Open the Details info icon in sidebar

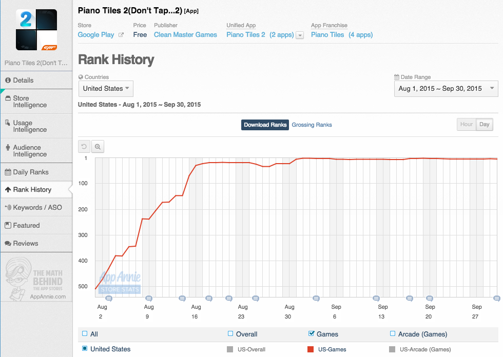click(8, 81)
